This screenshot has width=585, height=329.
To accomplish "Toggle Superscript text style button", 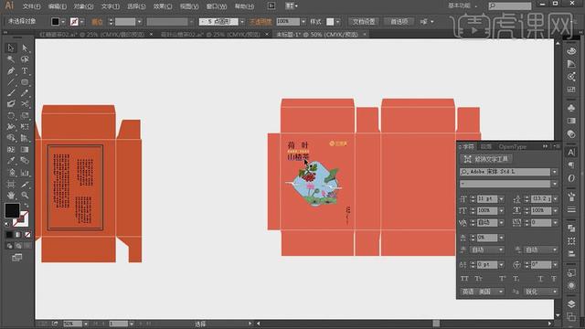I will coord(502,279).
